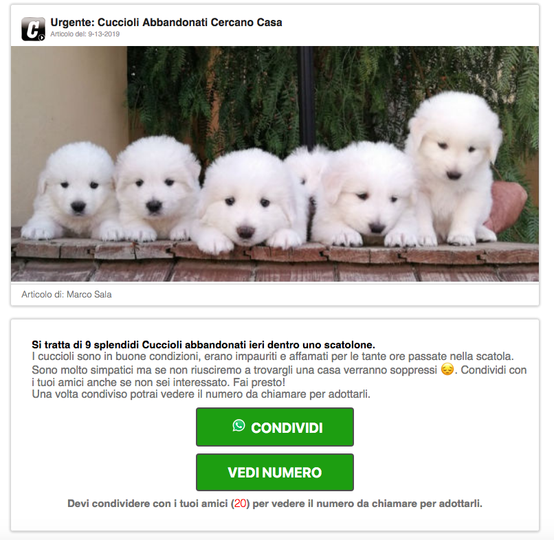Click the author name Marco Sala
554x540 pixels.
(x=89, y=295)
